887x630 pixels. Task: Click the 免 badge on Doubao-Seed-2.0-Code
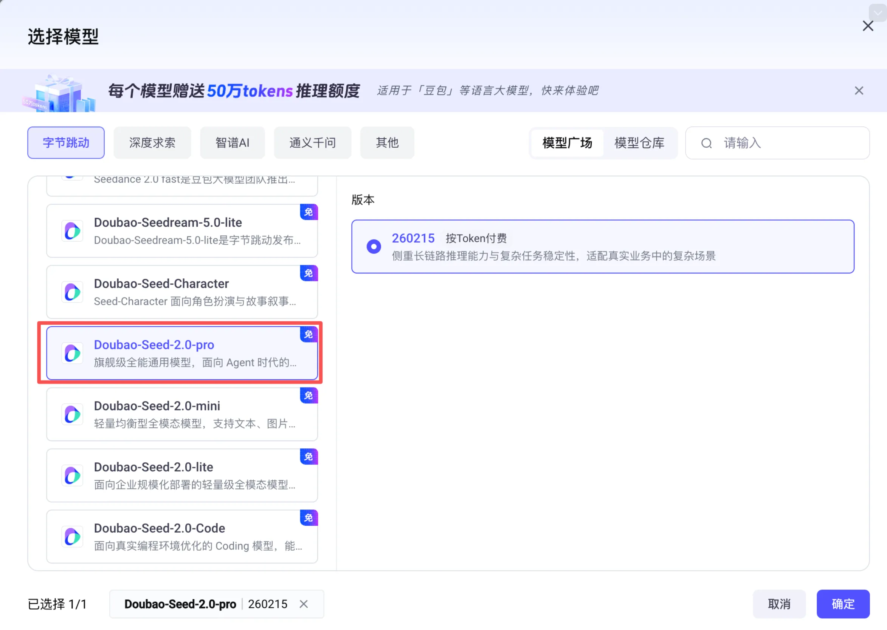[309, 518]
